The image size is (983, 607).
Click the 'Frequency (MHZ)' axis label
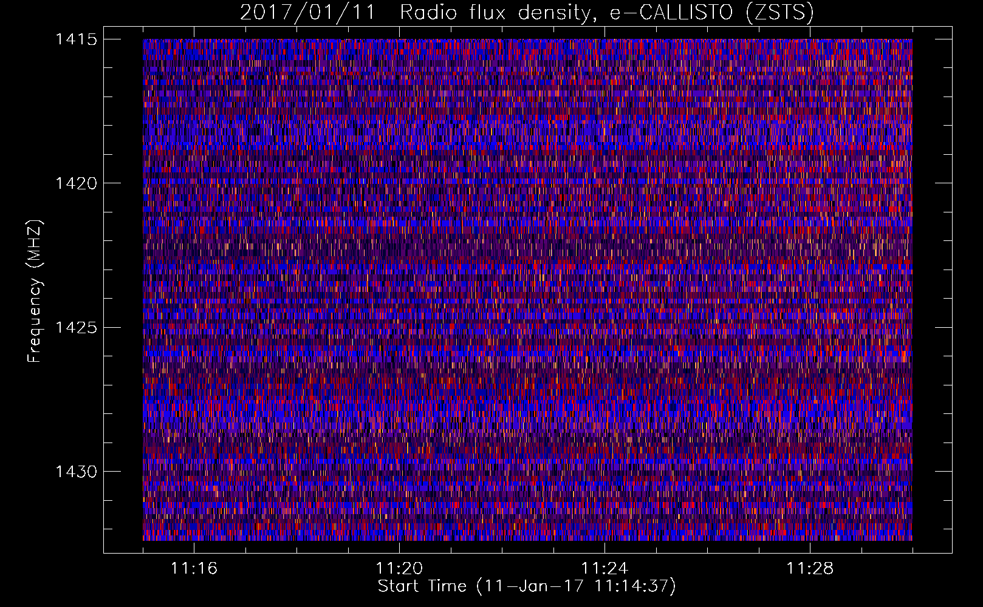(x=34, y=291)
